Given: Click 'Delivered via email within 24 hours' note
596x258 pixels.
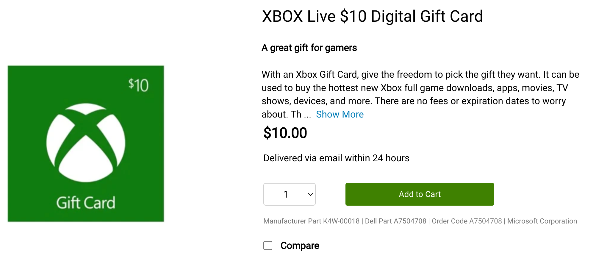Looking at the screenshot, I should click(336, 158).
